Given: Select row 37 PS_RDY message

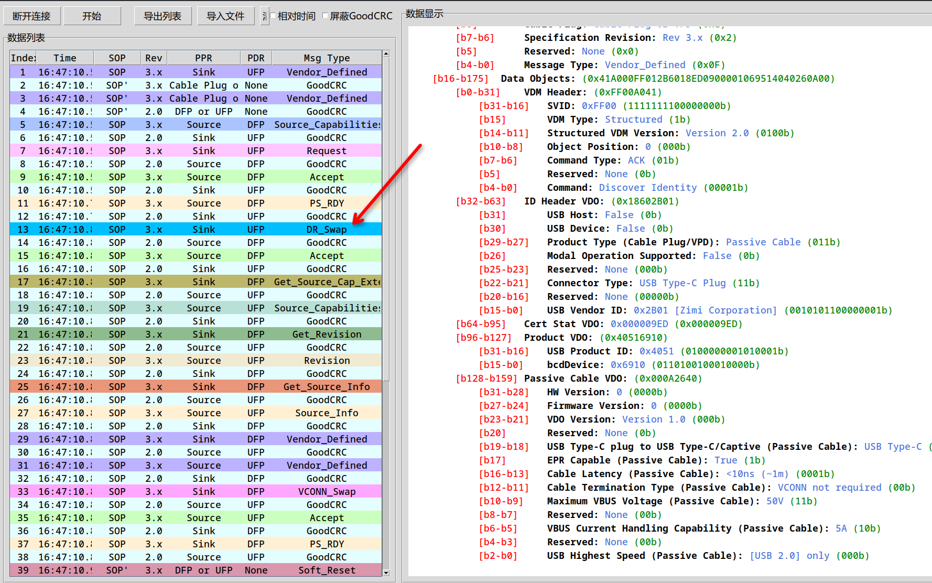Looking at the screenshot, I should [x=196, y=544].
